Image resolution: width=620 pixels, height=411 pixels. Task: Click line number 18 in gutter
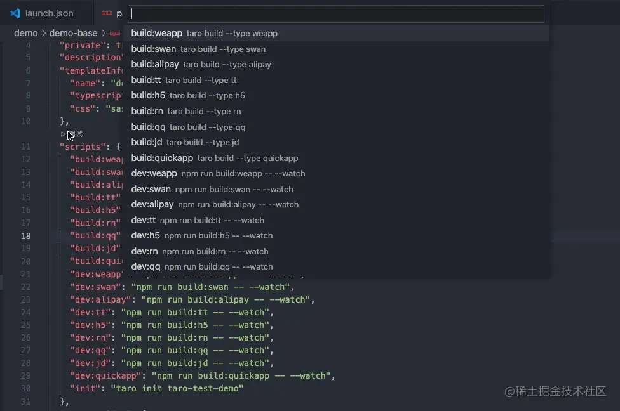(25, 236)
